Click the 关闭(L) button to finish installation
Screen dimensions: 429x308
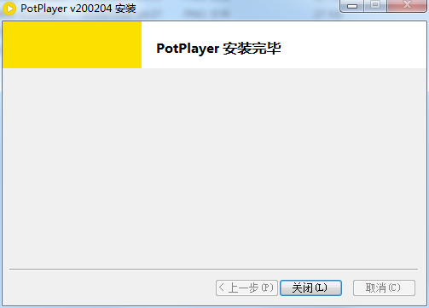(x=310, y=288)
